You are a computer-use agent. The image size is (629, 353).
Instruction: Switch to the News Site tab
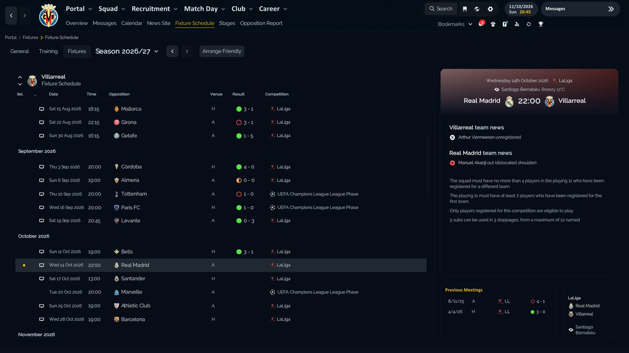coord(159,24)
